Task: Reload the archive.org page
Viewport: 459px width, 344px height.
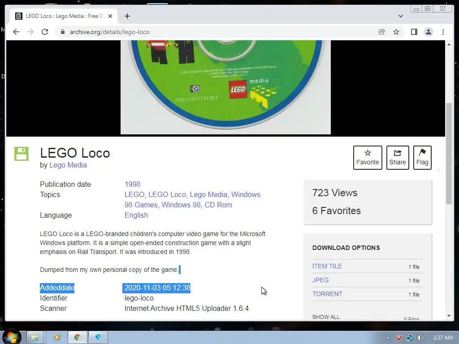Action: [x=45, y=32]
